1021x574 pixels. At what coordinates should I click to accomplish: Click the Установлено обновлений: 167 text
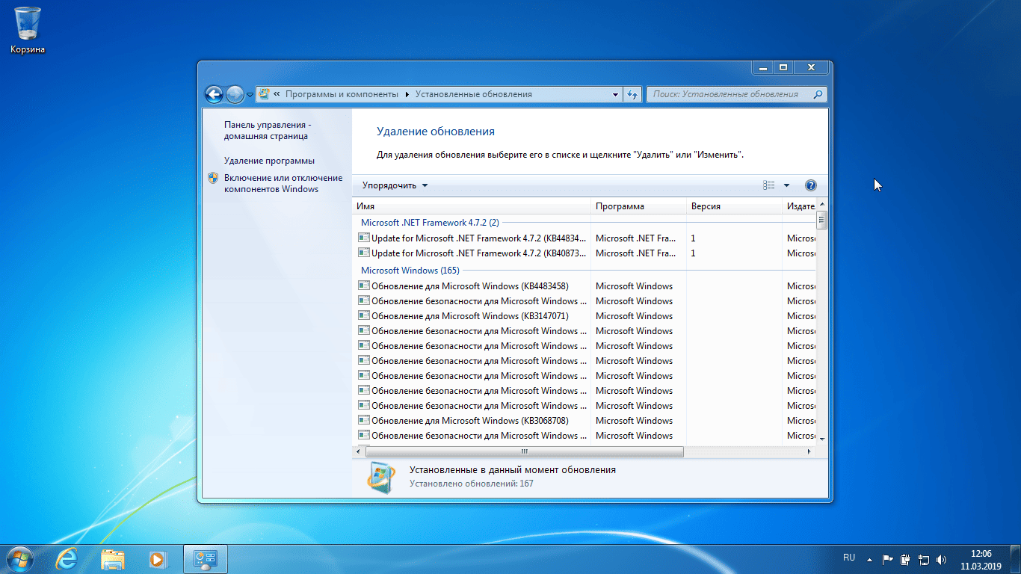click(x=472, y=484)
